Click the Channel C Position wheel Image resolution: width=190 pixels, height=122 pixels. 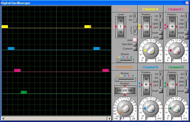(x=172, y=27)
